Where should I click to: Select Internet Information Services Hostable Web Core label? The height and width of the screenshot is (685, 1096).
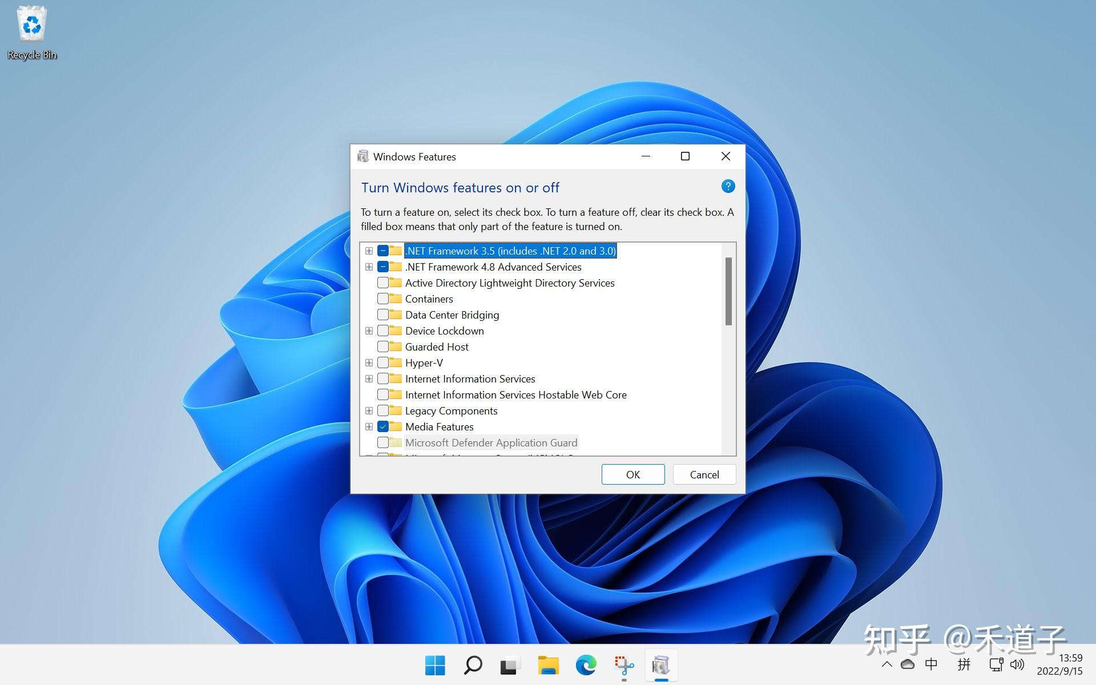pos(516,394)
